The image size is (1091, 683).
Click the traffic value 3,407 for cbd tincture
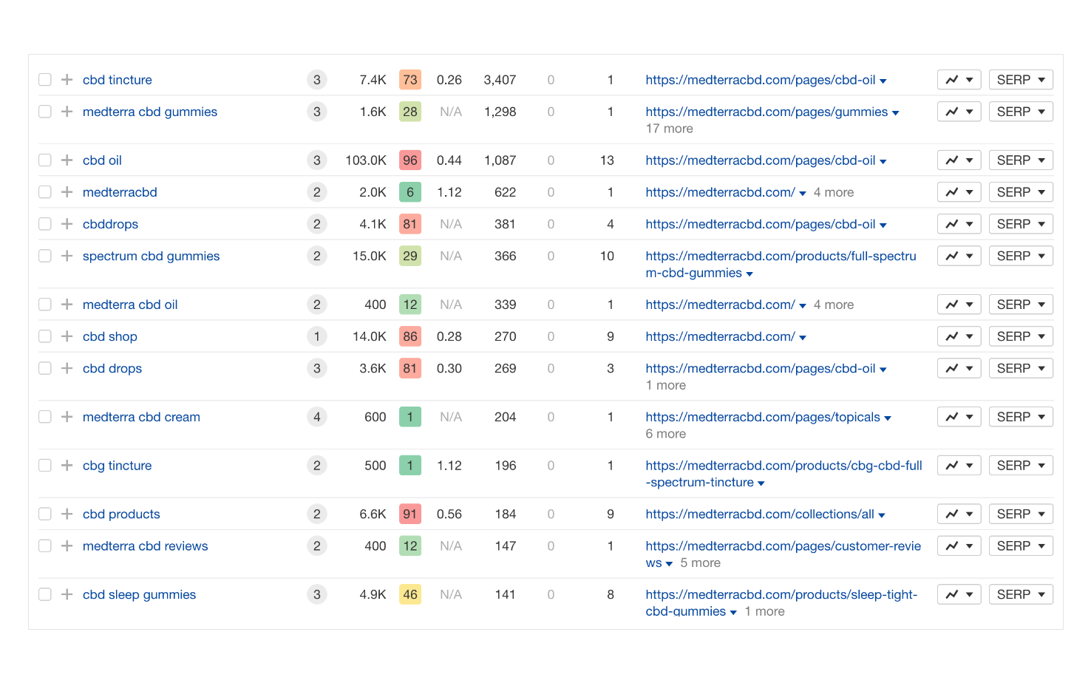coord(500,80)
